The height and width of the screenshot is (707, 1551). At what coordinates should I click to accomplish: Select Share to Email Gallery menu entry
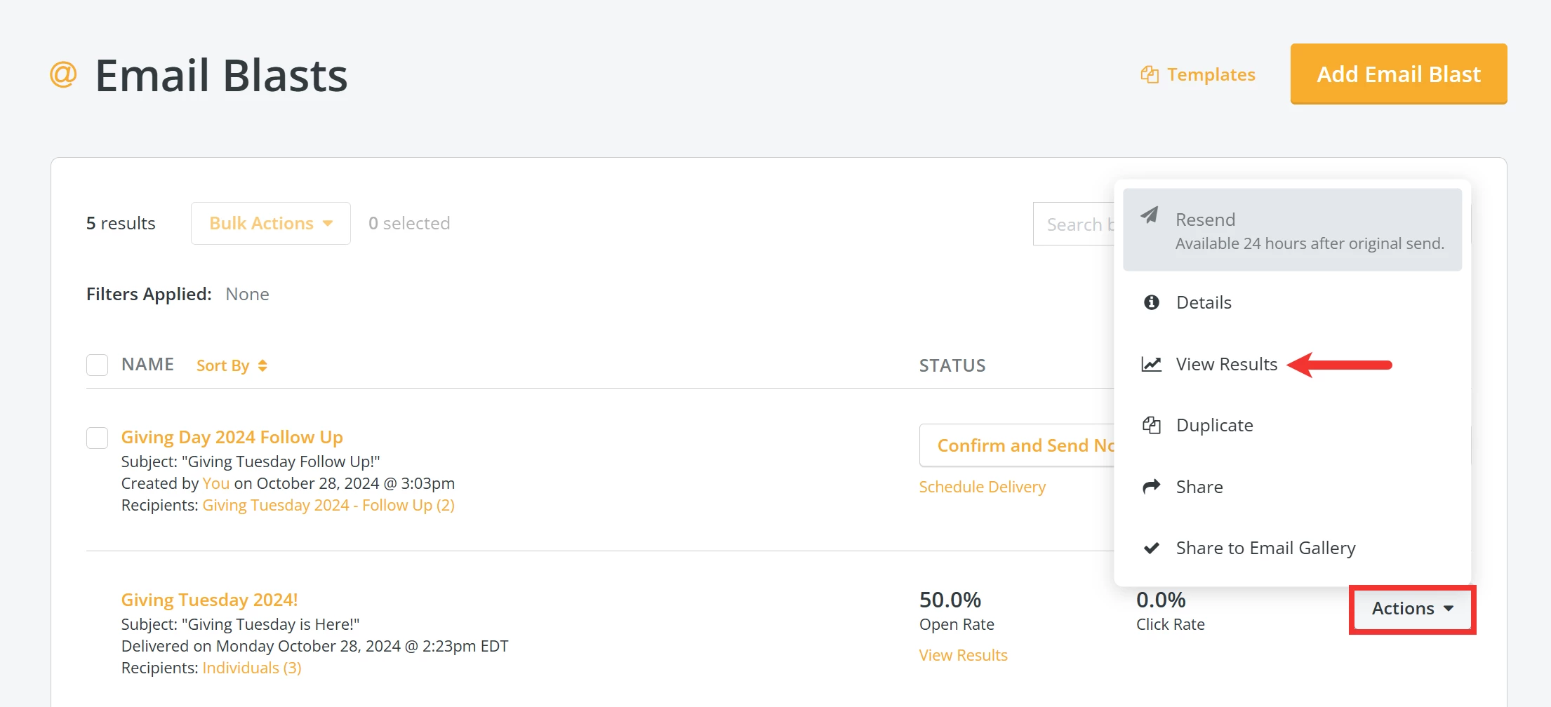1265,547
